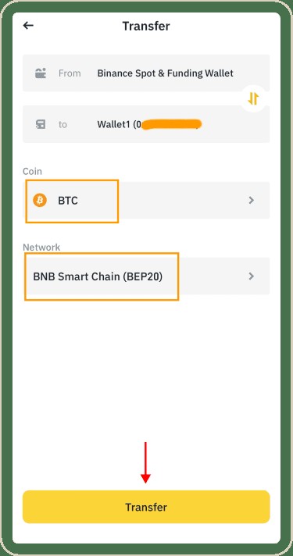Open BNB Smart Chain (BEP20) network dropdown
The width and height of the screenshot is (293, 556).
click(146, 276)
